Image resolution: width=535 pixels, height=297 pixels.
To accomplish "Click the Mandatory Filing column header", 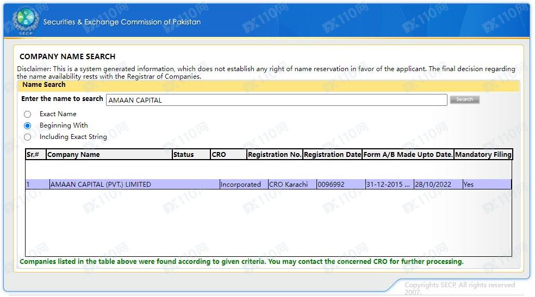I will 483,155.
